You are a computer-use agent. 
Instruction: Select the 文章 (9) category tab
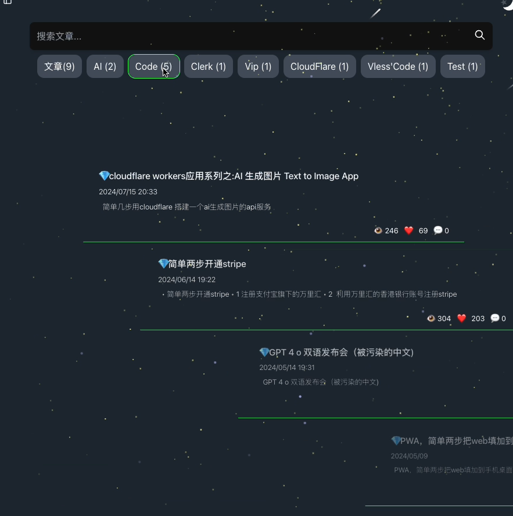[59, 66]
